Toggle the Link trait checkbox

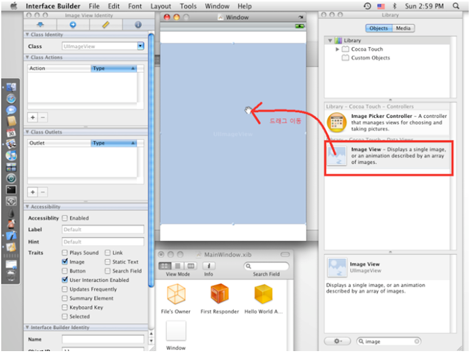[107, 253]
